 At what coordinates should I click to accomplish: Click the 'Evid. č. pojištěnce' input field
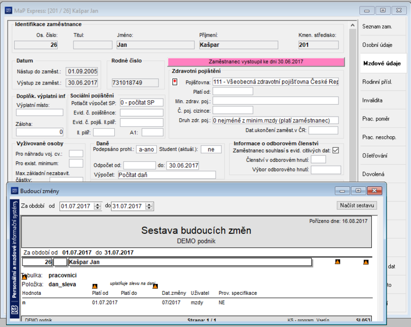tap(142, 113)
